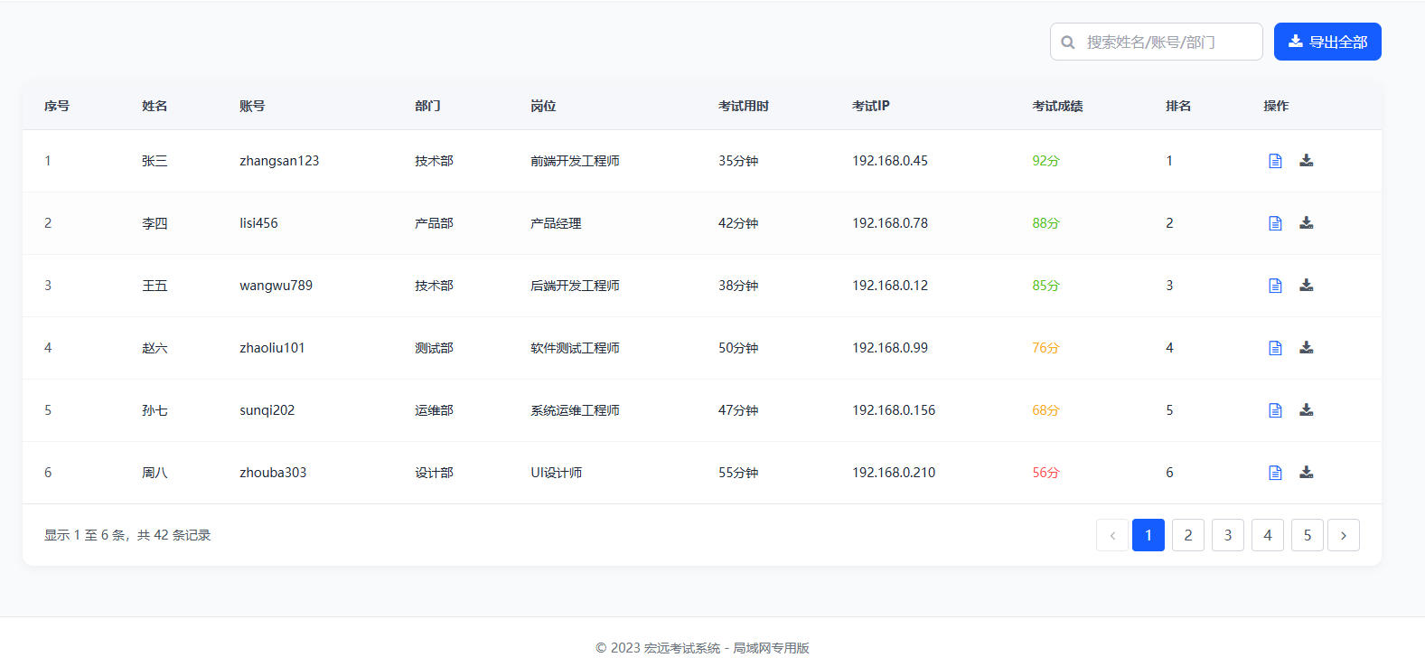Image resolution: width=1425 pixels, height=667 pixels.
Task: Download 李四's exam record
Action: point(1306,223)
